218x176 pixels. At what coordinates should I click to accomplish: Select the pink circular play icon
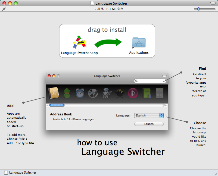pos(133,93)
